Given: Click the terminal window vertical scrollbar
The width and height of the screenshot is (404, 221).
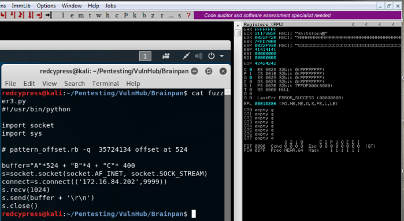Looking at the screenshot, I should click(x=228, y=155).
